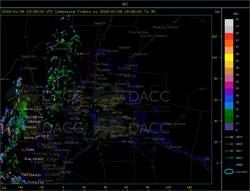250x191 pixels.
Task: Click the 'L_Asuncion' map label
Action: point(139,54)
